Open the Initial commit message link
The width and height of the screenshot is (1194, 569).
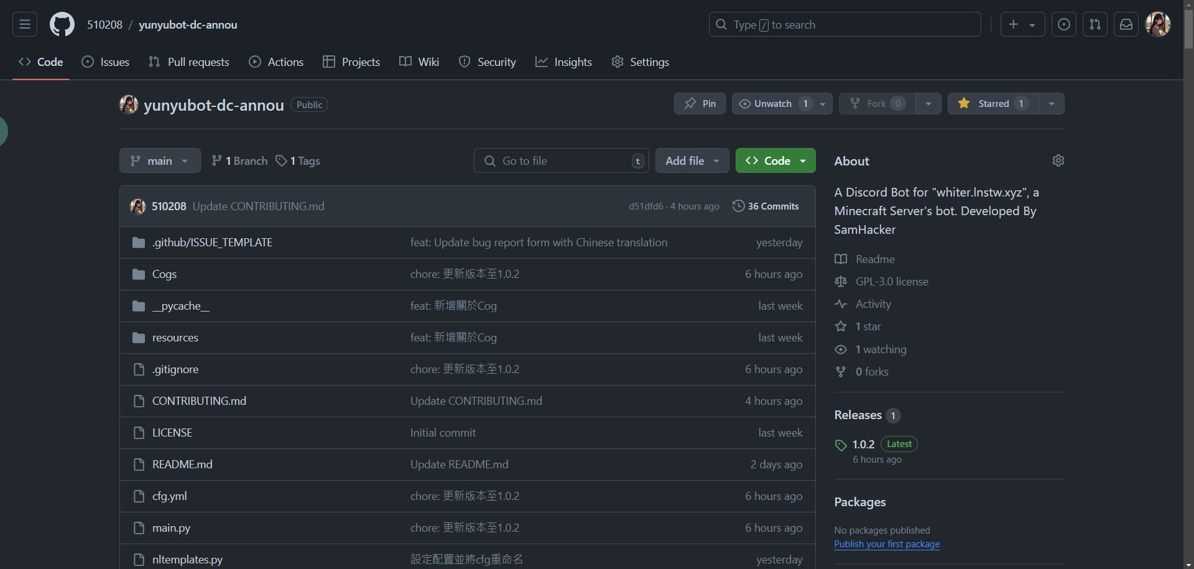click(x=443, y=433)
